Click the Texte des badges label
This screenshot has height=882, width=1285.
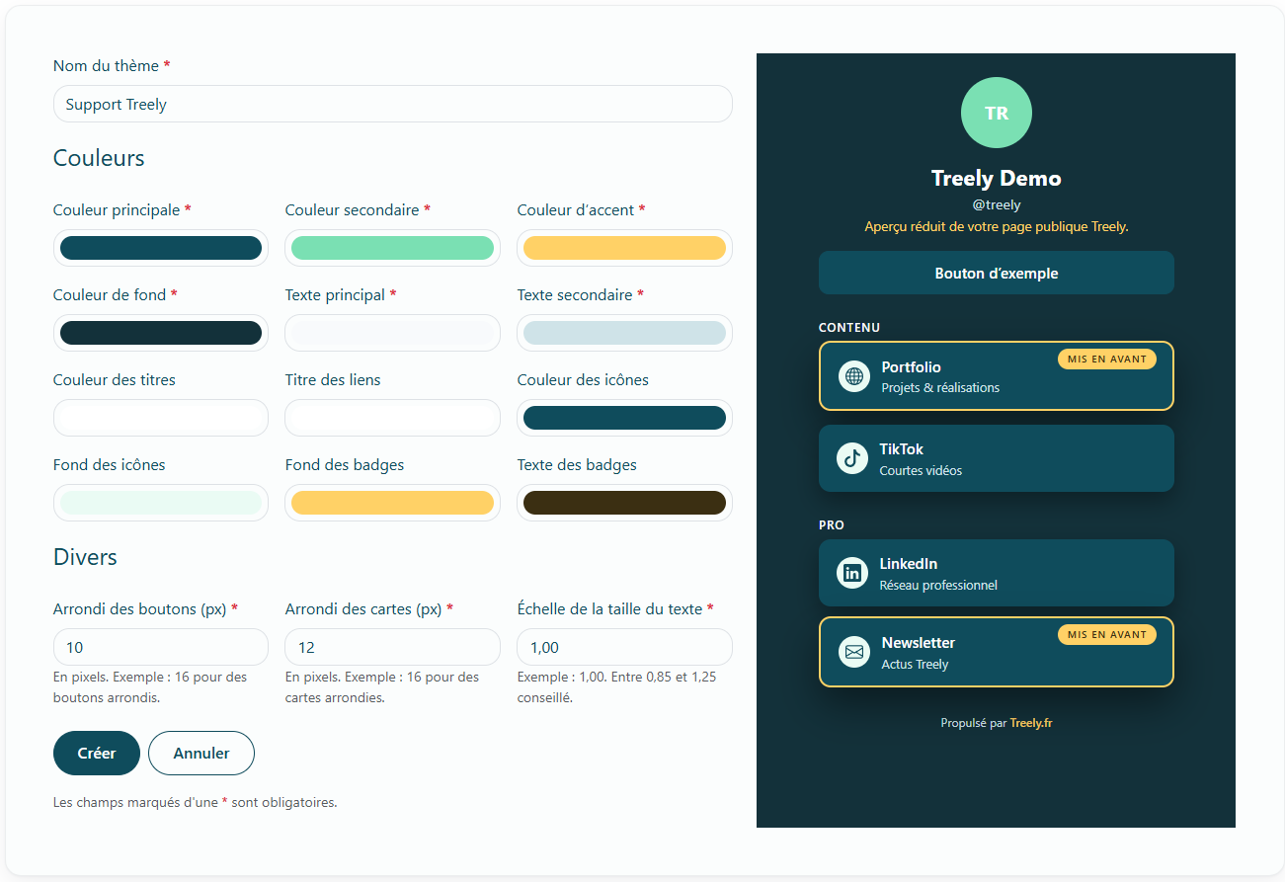click(x=577, y=465)
